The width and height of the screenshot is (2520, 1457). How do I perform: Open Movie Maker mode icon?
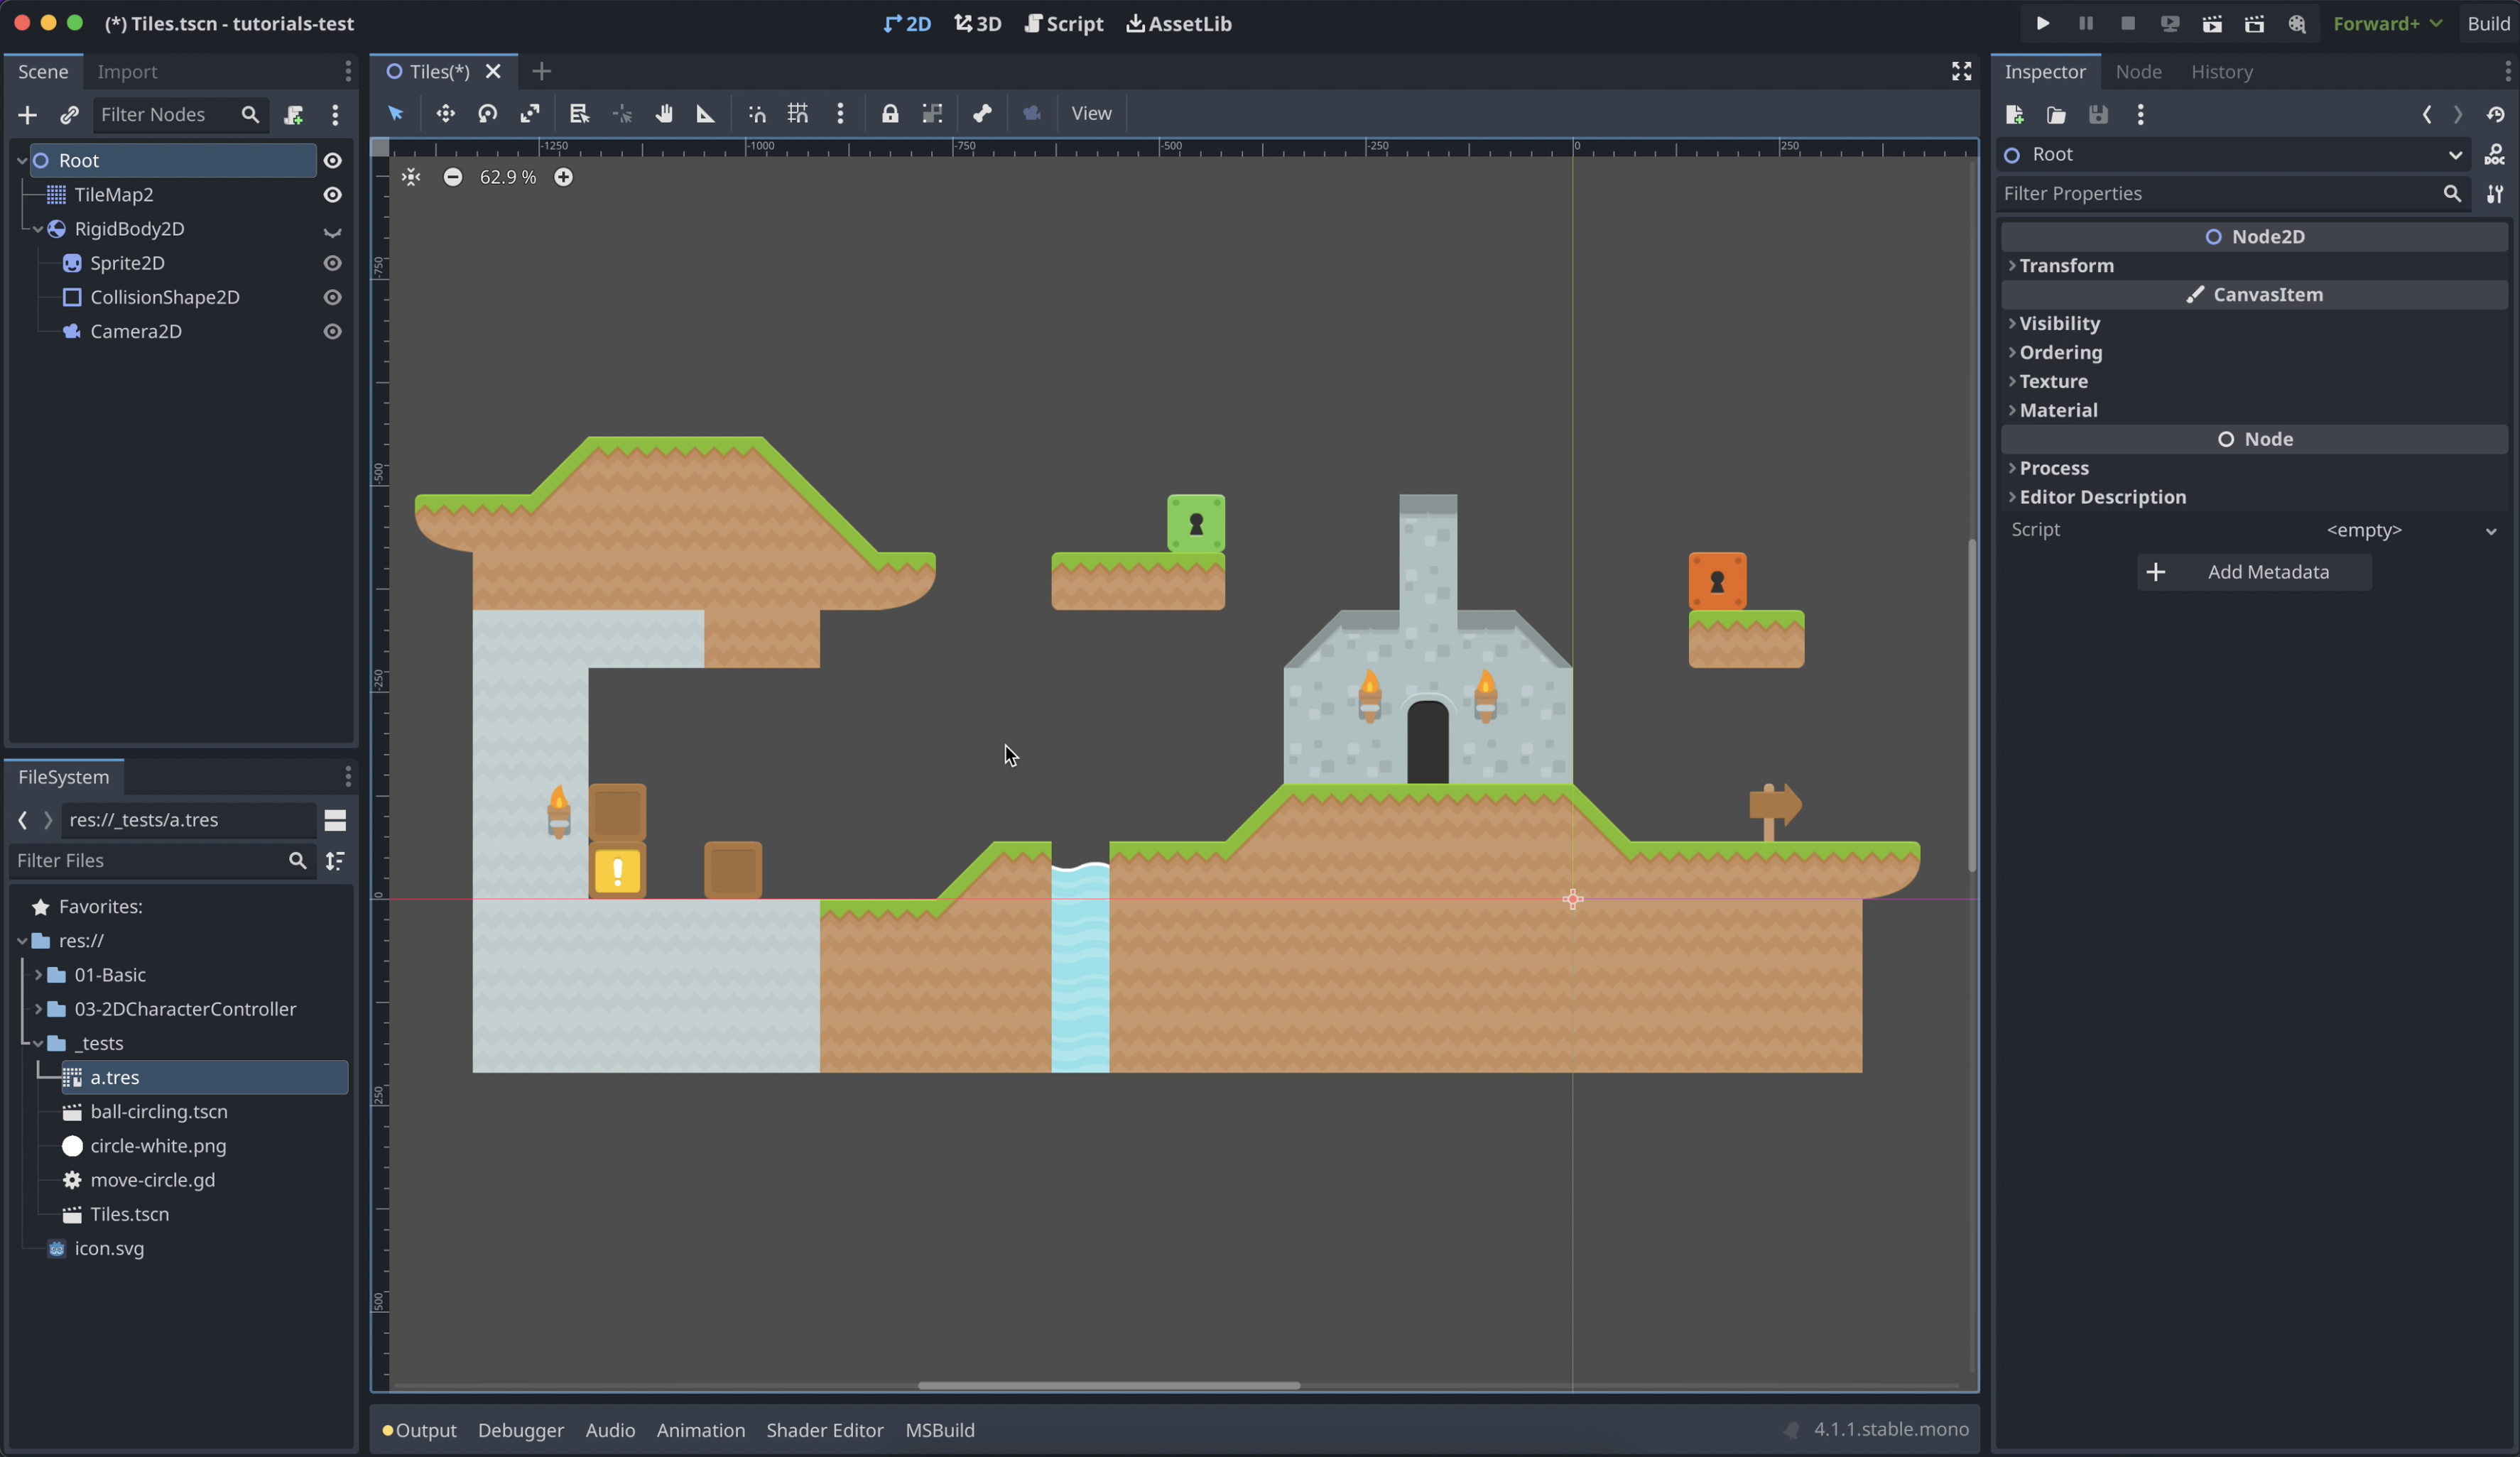[2297, 23]
